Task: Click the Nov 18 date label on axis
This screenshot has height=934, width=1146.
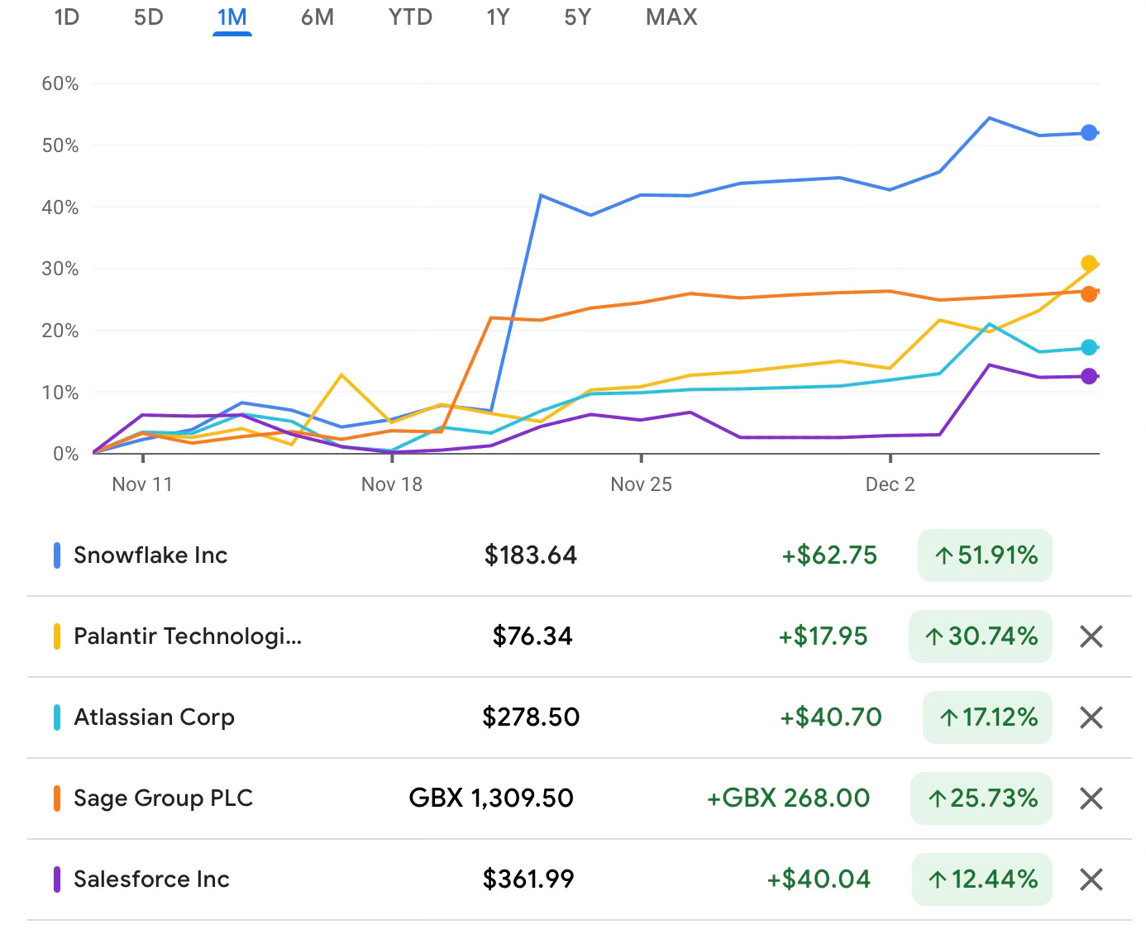Action: point(392,484)
